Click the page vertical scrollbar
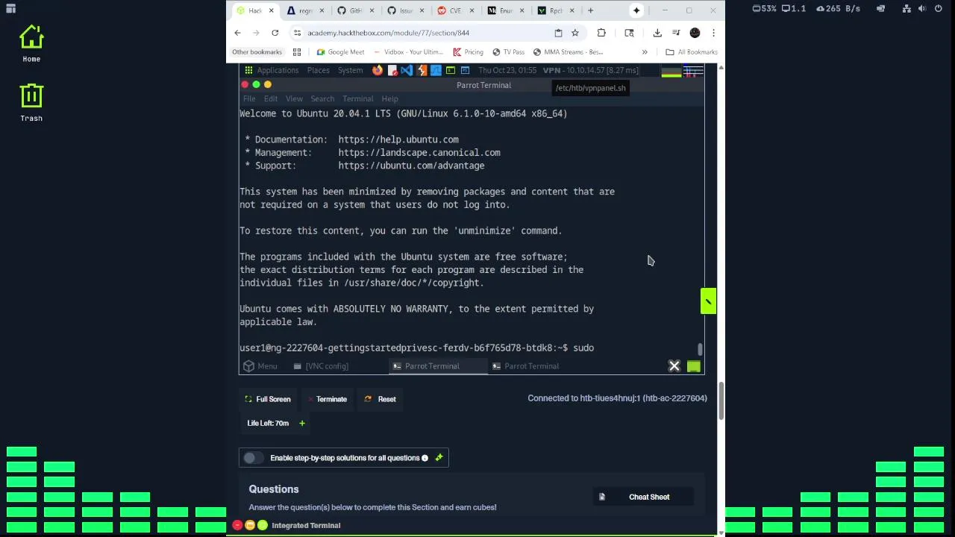The height and width of the screenshot is (537, 955). pyautogui.click(x=721, y=401)
